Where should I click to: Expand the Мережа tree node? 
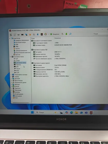pyautogui.click(x=12, y=84)
